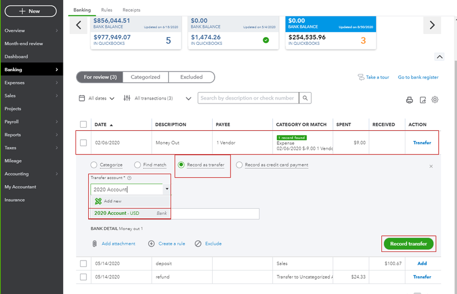Check the 02/06/2020 Money Out row checkbox

(83, 143)
